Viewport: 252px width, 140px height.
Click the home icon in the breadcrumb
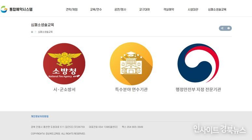32,32
